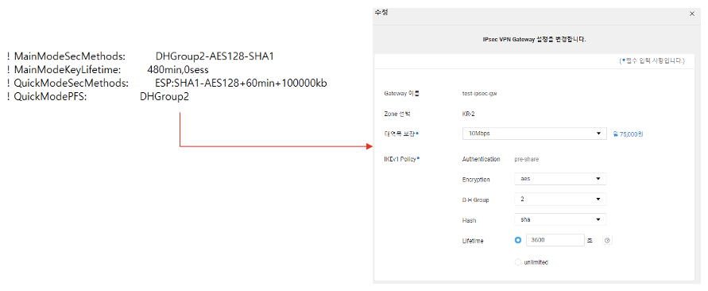Click the QuickModePFS label text
This screenshot has width=708, height=291.
tap(51, 97)
